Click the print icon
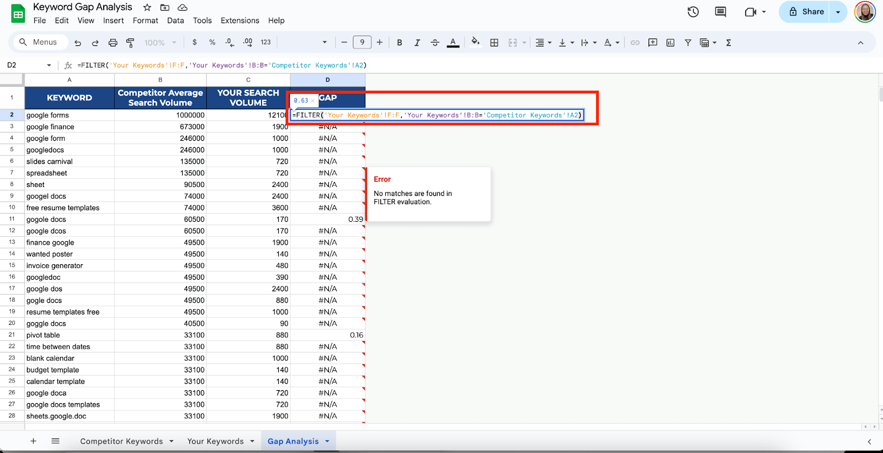Screen dimensions: 883x453 113,42
